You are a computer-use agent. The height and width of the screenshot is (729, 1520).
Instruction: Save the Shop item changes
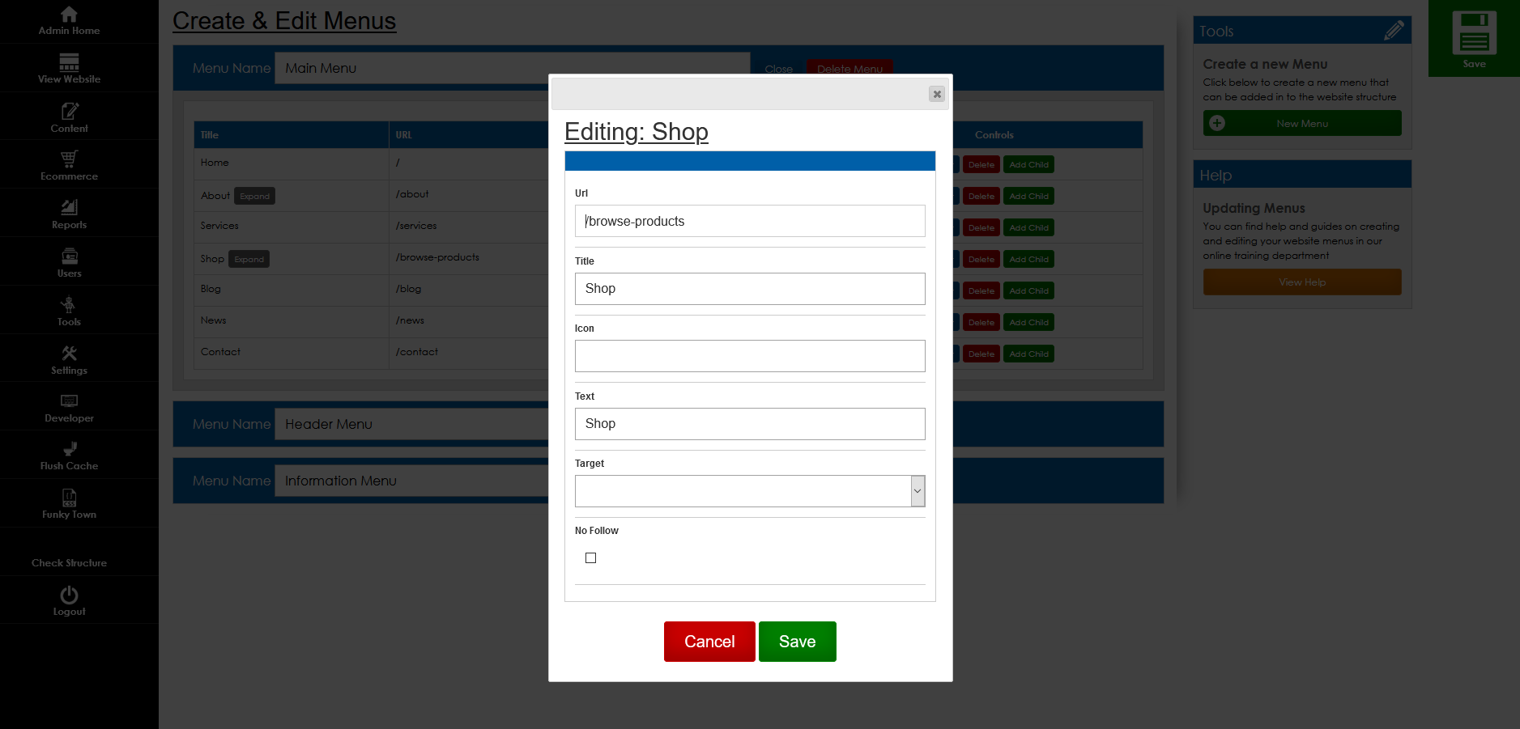point(798,642)
